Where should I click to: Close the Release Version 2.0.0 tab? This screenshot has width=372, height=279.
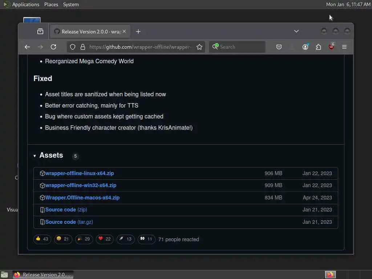click(124, 31)
